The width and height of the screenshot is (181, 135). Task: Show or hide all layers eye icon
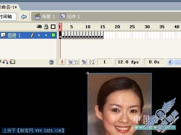point(39,27)
